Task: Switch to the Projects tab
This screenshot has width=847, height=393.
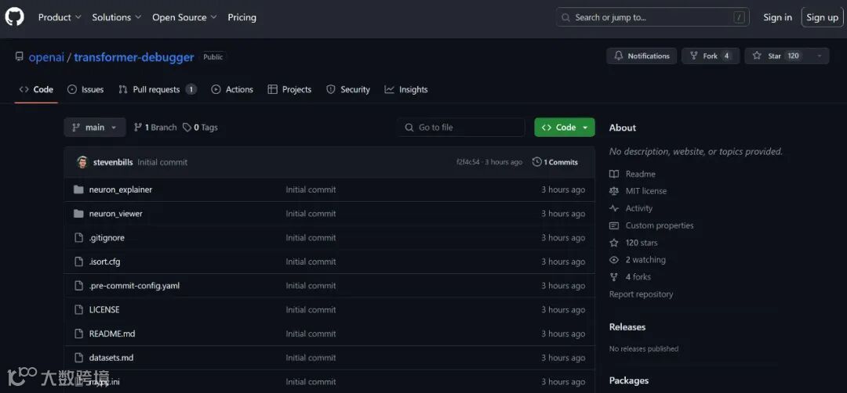Action: [289, 89]
